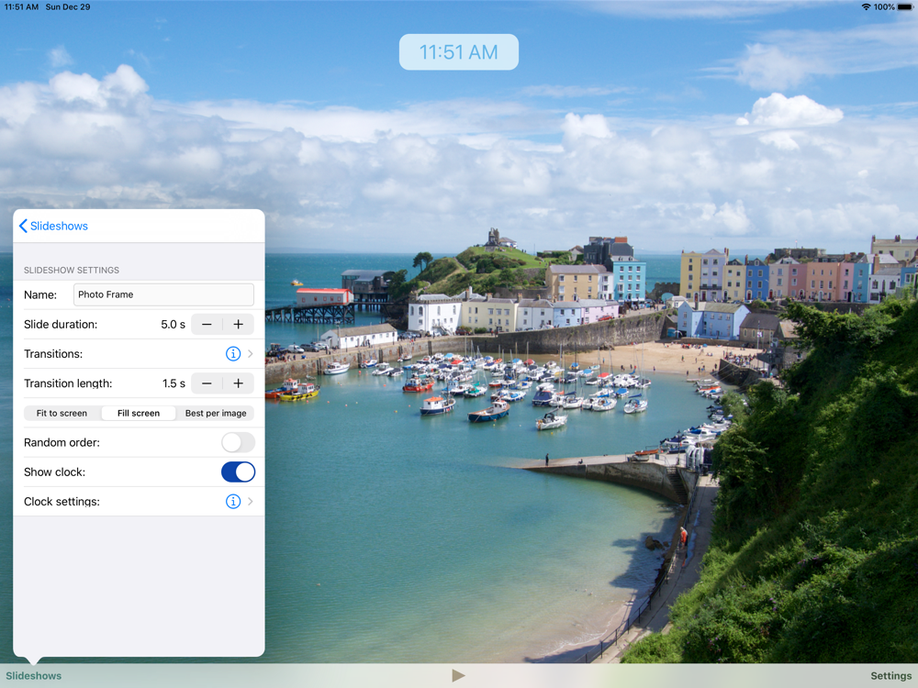The image size is (918, 688).
Task: Choose Best per image scaling
Action: [216, 413]
